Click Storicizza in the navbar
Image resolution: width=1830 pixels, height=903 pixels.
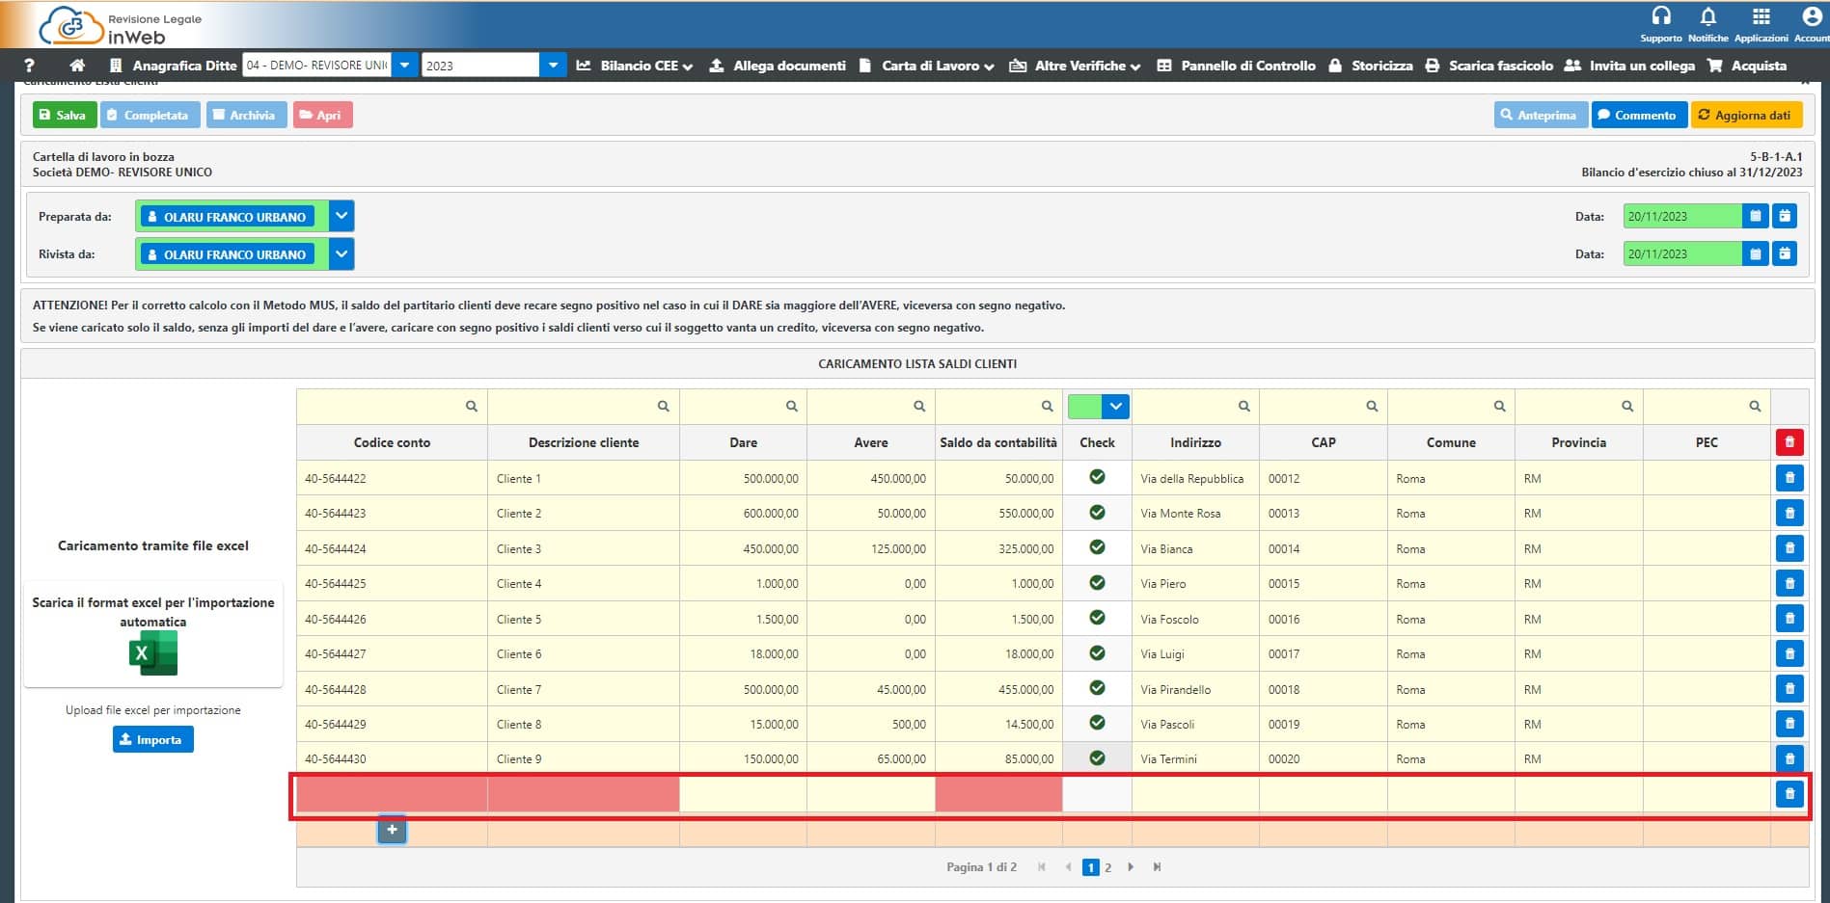(1371, 66)
